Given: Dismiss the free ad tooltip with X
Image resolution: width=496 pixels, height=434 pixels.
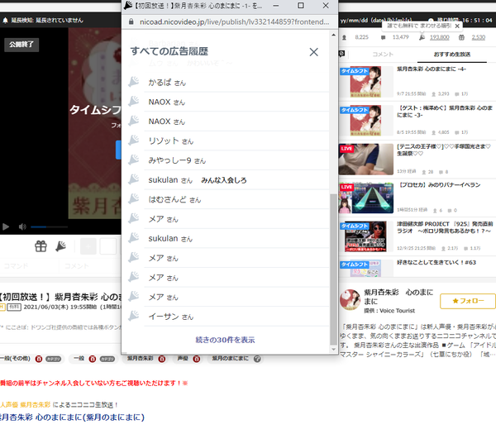Looking at the screenshot, I should [x=457, y=26].
